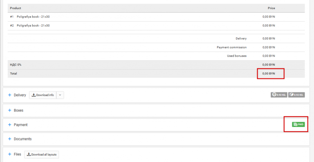314x162 pixels.
Task: Expand the Payment section plus icon
Action: click(x=10, y=125)
